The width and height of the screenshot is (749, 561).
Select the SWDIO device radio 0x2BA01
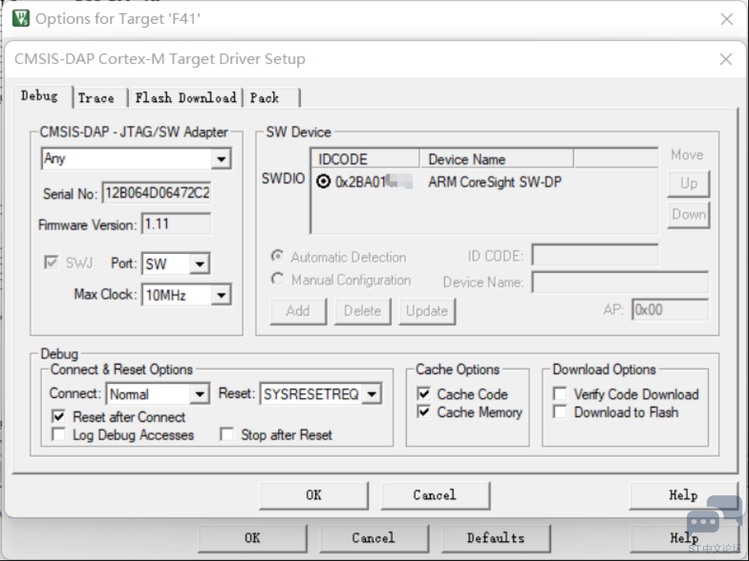[323, 181]
